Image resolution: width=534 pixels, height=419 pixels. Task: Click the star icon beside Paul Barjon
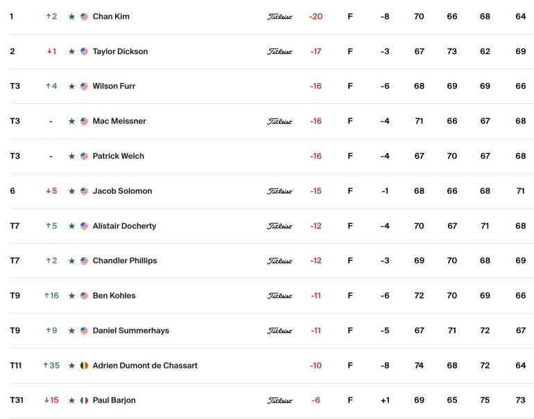(x=71, y=400)
